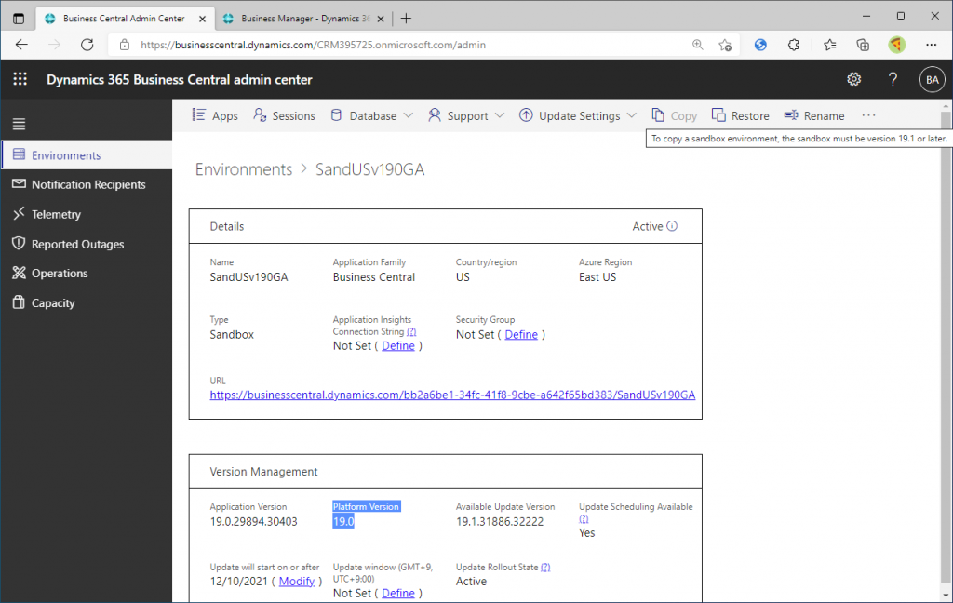Open Update Rollout State help link
The height and width of the screenshot is (603, 953).
545,567
